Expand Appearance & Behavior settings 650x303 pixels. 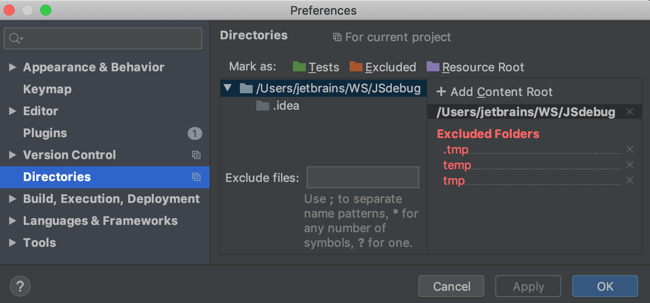[13, 68]
